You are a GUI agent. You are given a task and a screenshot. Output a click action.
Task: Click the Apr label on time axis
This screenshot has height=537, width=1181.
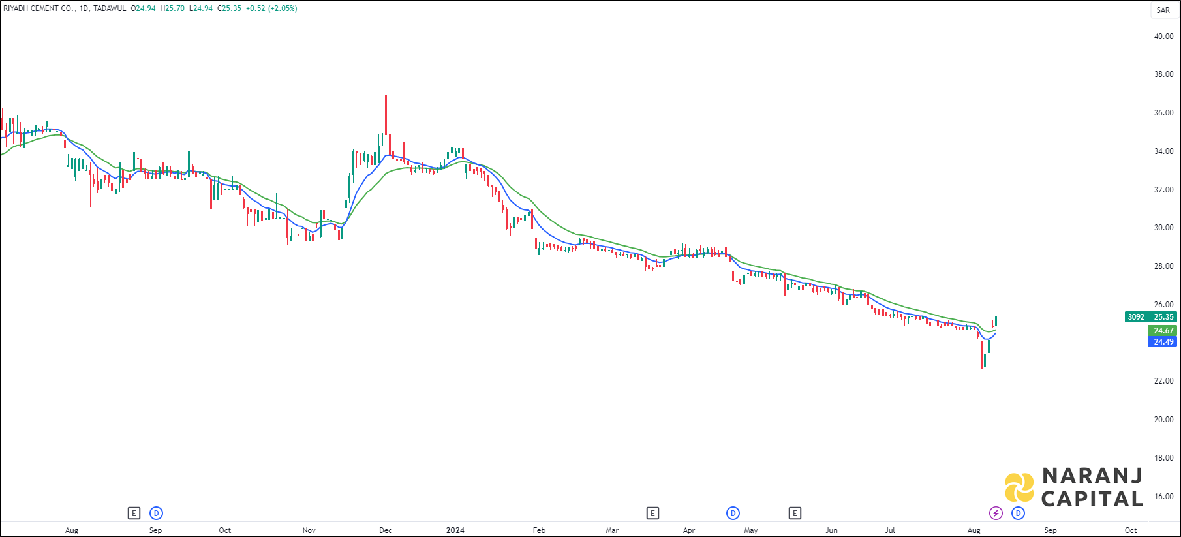pyautogui.click(x=689, y=530)
